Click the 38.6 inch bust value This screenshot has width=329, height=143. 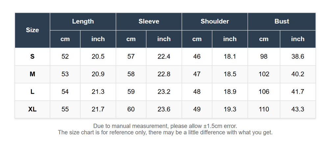[298, 57]
